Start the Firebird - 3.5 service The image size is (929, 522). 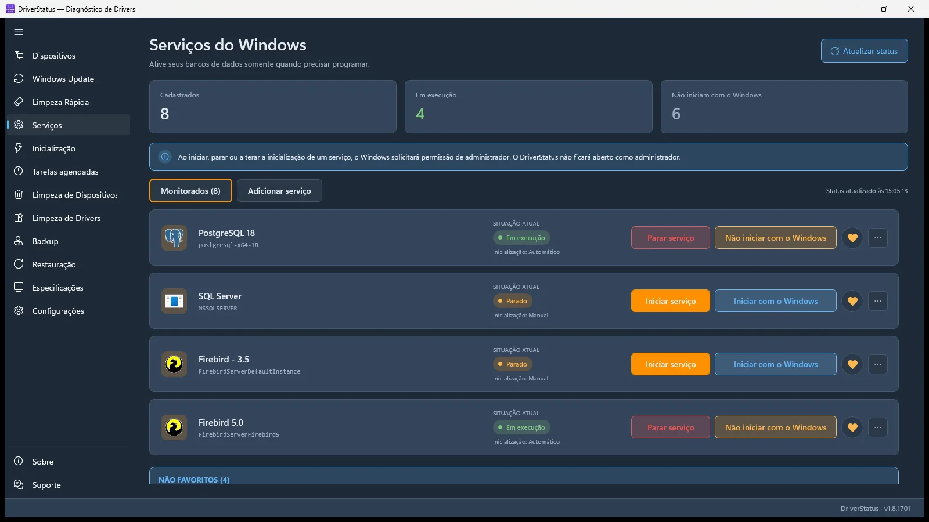tap(671, 364)
